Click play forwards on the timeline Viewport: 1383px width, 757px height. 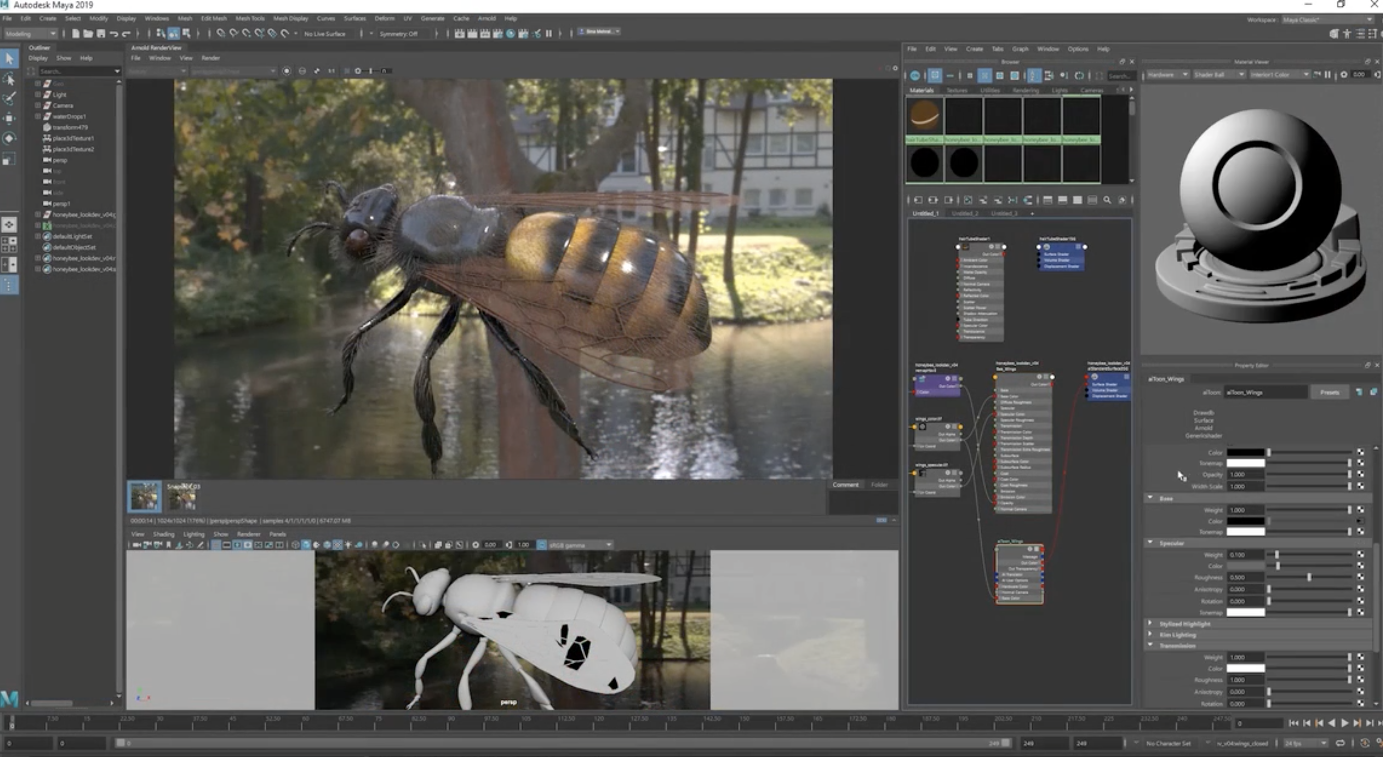[1344, 723]
